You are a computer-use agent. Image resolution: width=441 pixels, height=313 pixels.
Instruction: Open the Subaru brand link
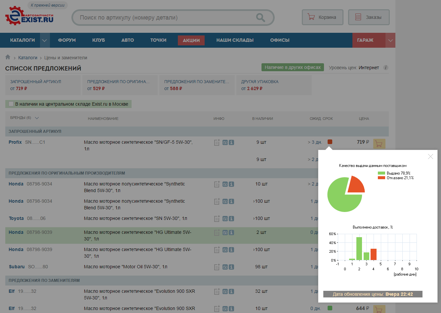17,267
